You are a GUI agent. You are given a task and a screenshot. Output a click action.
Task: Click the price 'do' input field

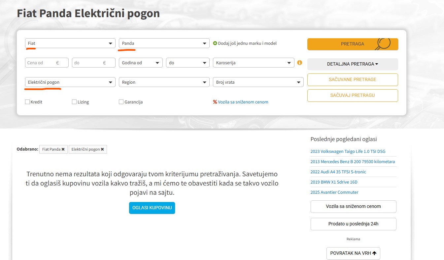(94, 63)
